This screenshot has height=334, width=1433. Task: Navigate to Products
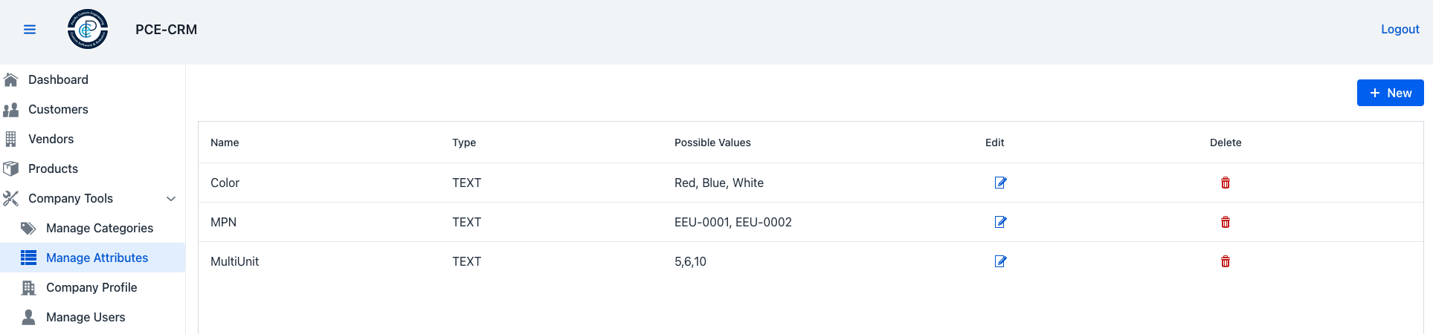coord(53,168)
